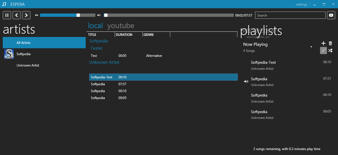Select the Test song row
Screen dimensions: 338x155
tap(163, 56)
